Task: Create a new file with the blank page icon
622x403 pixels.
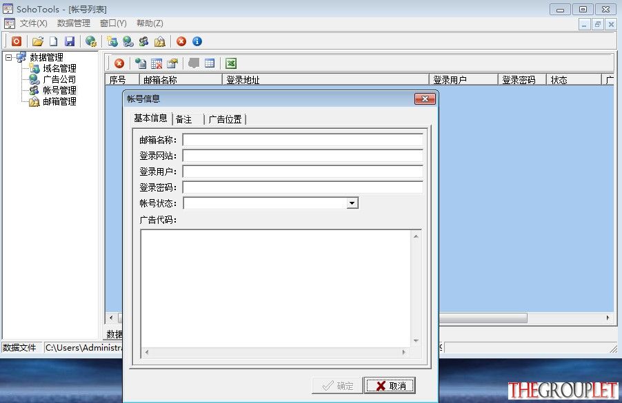Action: (x=54, y=41)
